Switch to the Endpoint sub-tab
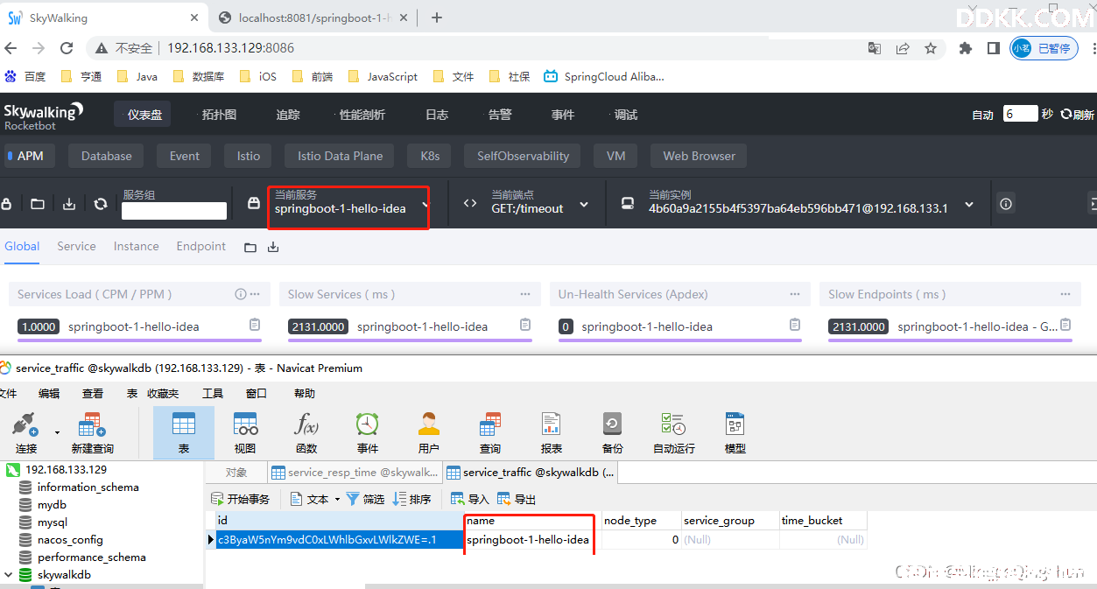Screen dimensions: 1097x589 (200, 246)
